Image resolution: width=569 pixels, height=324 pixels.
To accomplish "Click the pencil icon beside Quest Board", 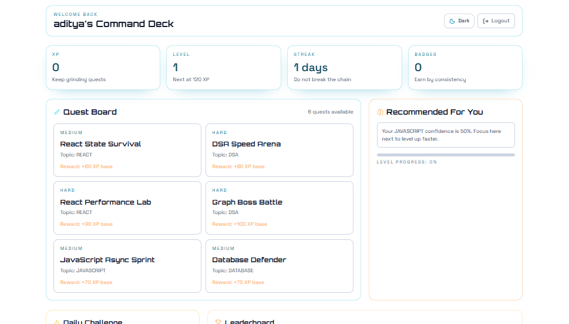I will [x=57, y=112].
